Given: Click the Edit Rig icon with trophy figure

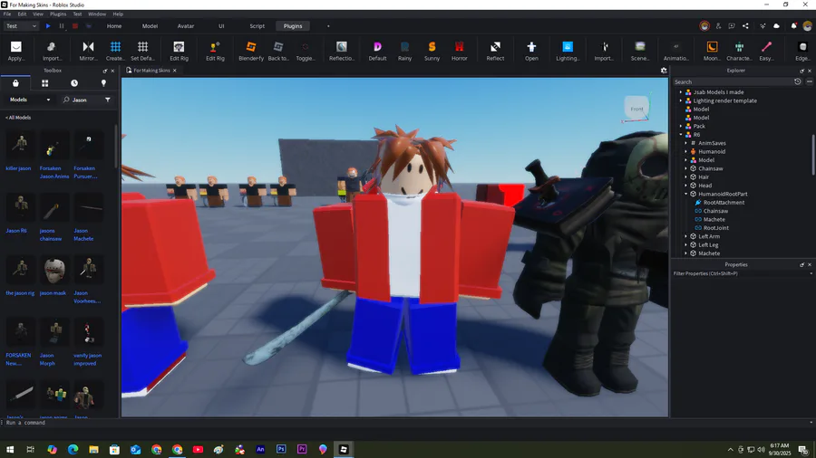Looking at the screenshot, I should tap(214, 47).
